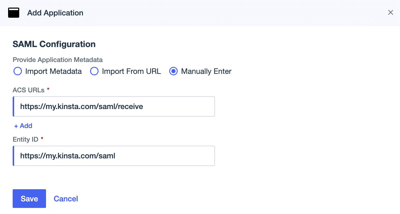Click the required asterisk beside ACS URLs

[48, 89]
